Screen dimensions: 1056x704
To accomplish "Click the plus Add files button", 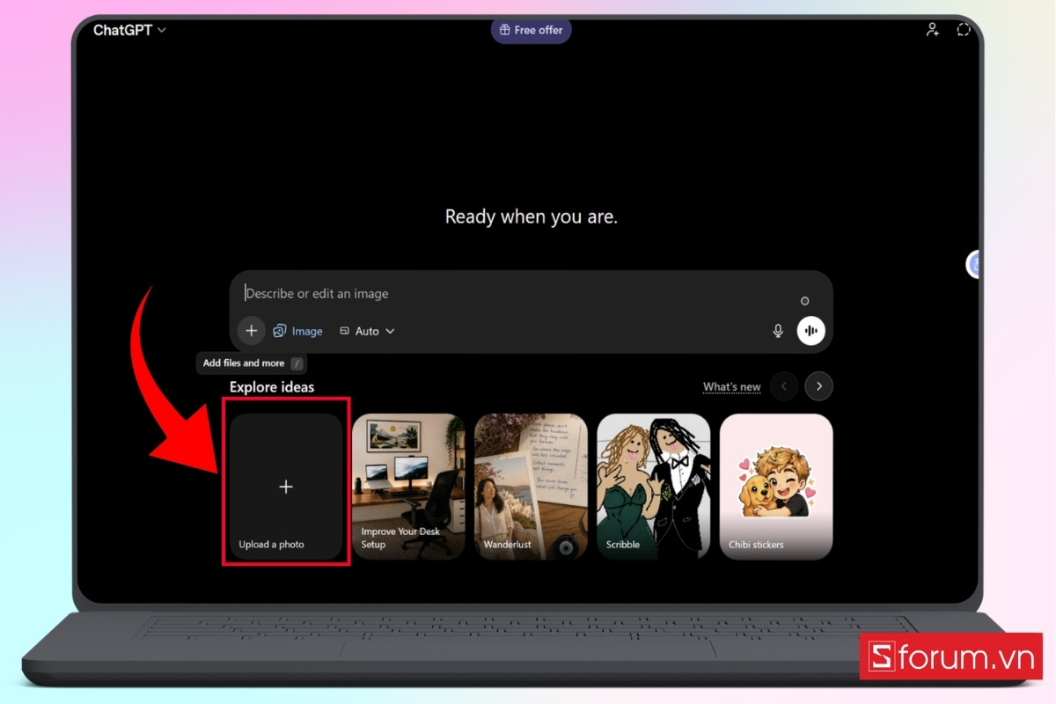I will point(251,331).
